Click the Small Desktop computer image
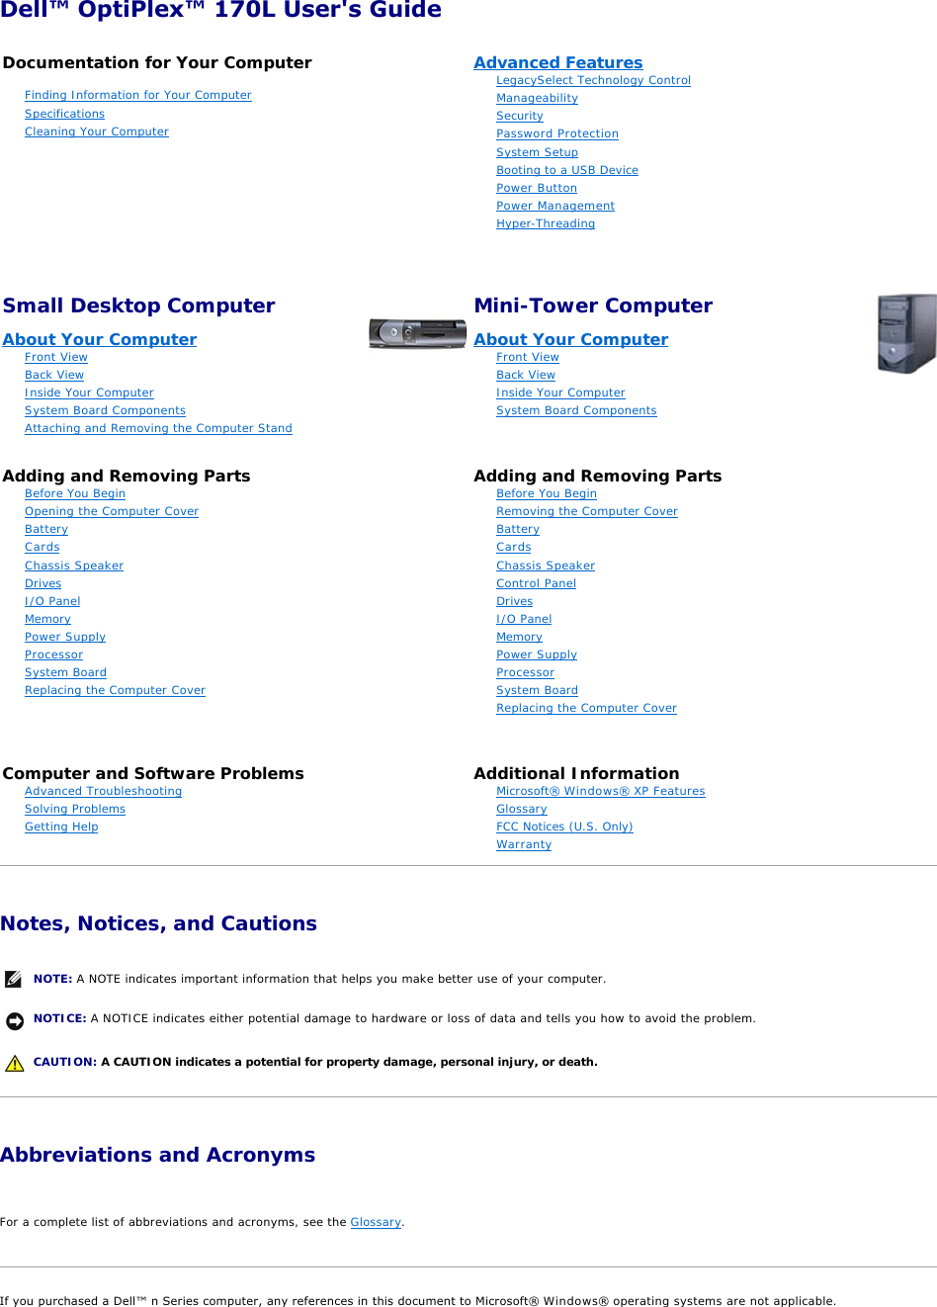 (x=417, y=333)
